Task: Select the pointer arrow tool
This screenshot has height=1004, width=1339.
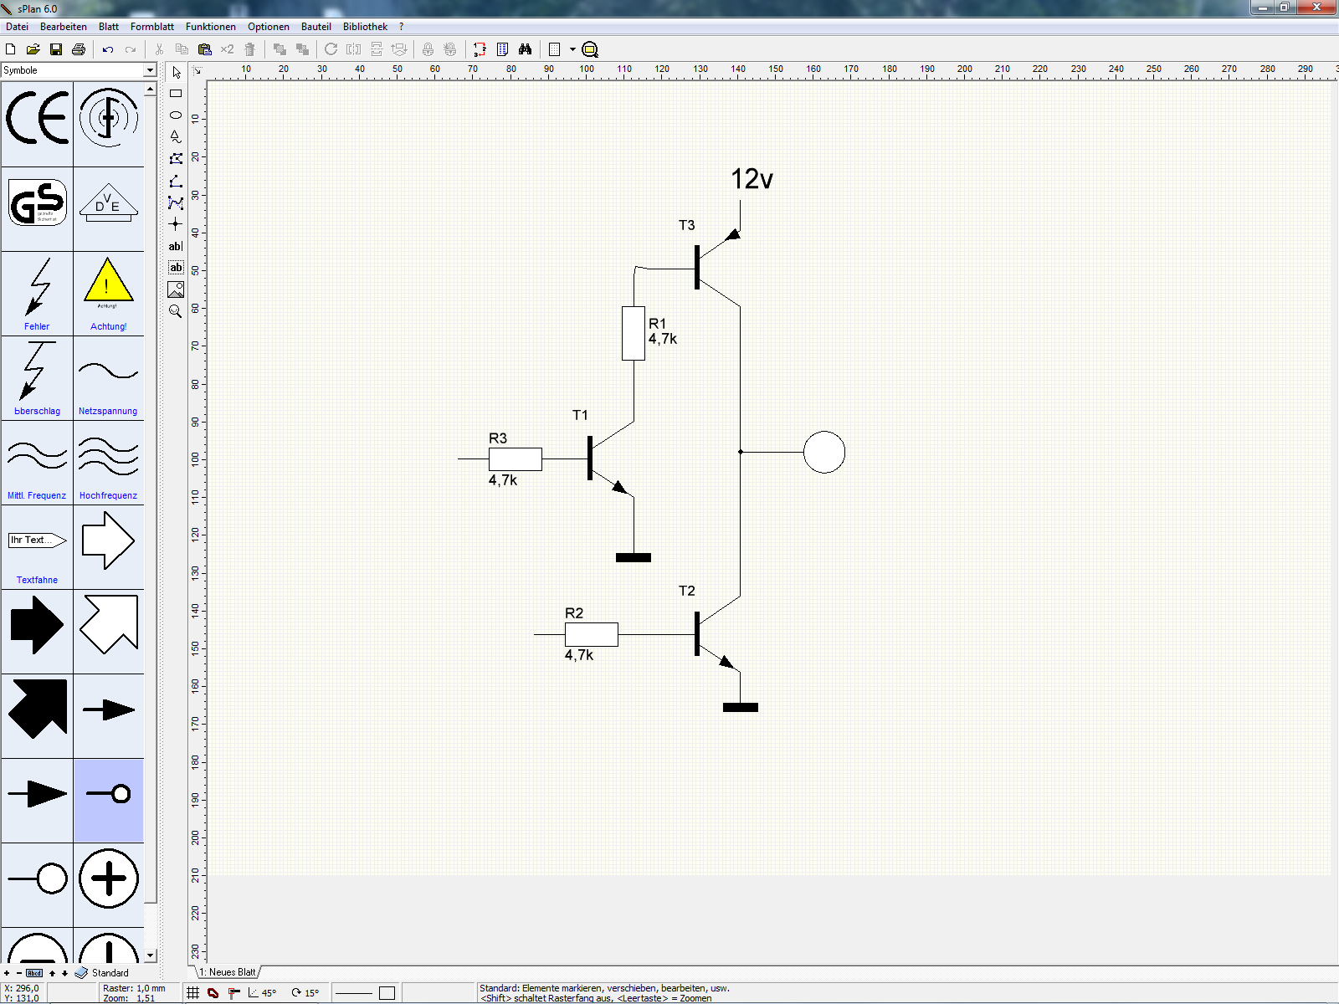Action: [176, 73]
